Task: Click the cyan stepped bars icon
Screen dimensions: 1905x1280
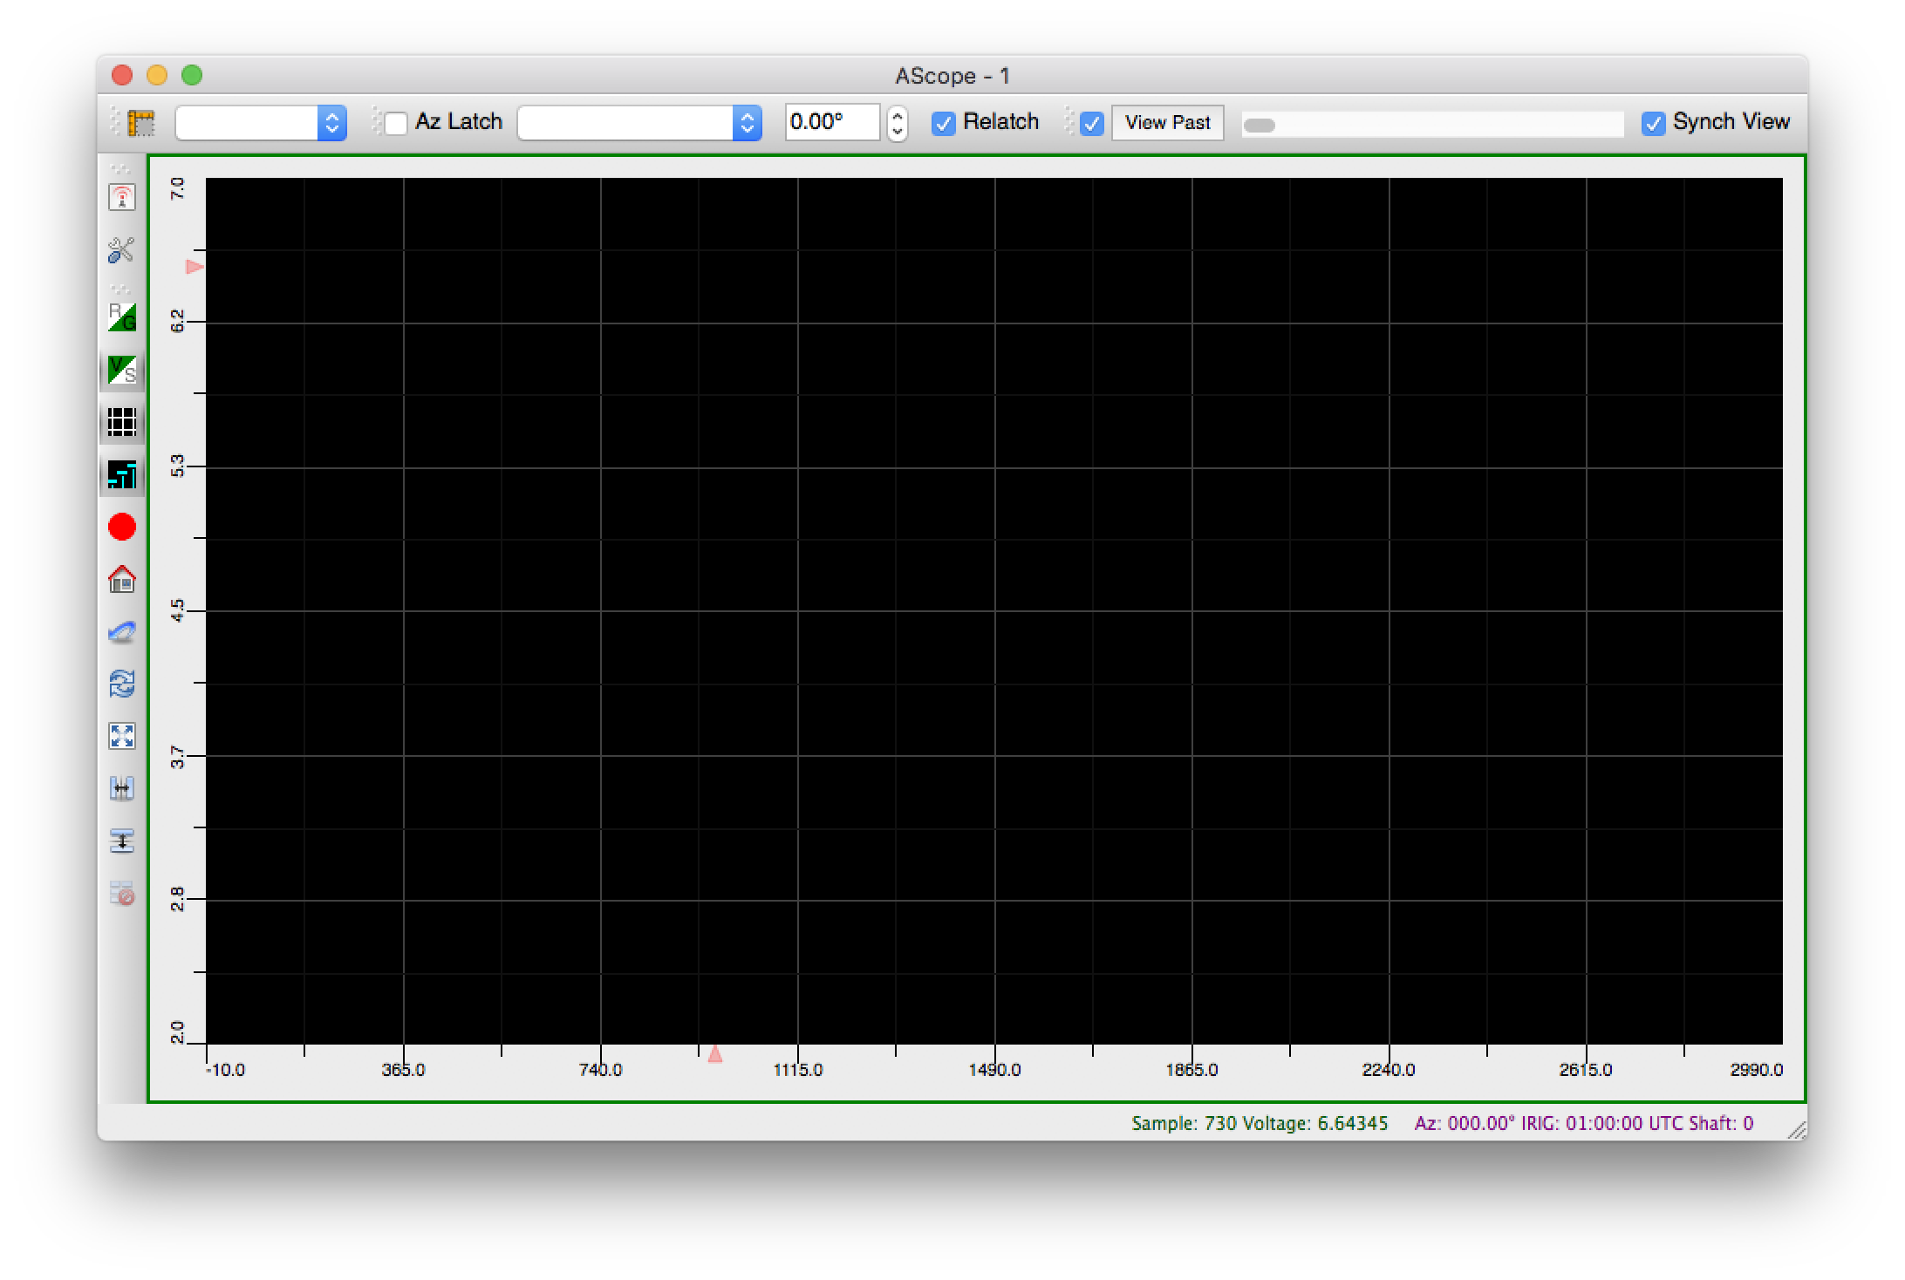Action: [x=121, y=475]
